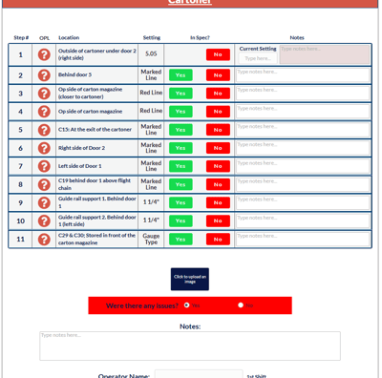Open the OPL help icon for step 5
This screenshot has height=378, width=382.
click(x=44, y=130)
